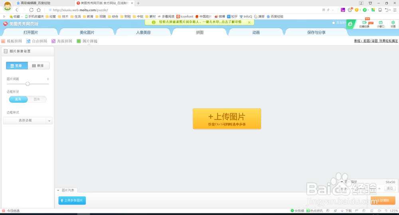Viewport: 399px width, 215px height.
Task: Click the purple extension icon in toolbar
Action: (x=343, y=10)
